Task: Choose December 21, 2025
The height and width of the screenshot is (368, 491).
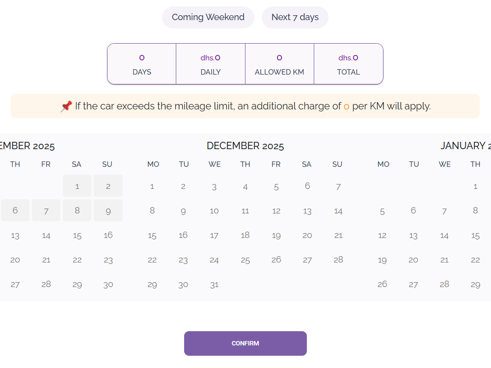Action: coord(338,236)
